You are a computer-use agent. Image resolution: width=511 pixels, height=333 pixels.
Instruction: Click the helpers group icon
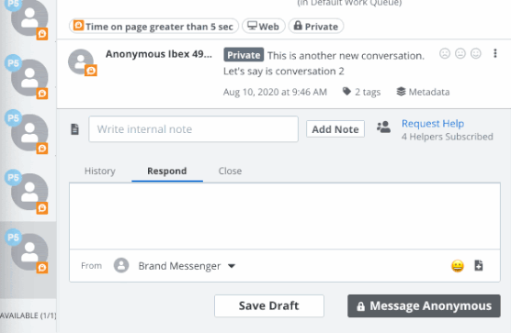pyautogui.click(x=383, y=128)
